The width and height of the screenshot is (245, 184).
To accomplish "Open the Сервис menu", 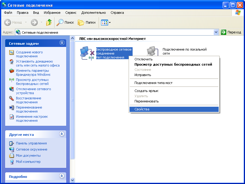I will 71,13.
